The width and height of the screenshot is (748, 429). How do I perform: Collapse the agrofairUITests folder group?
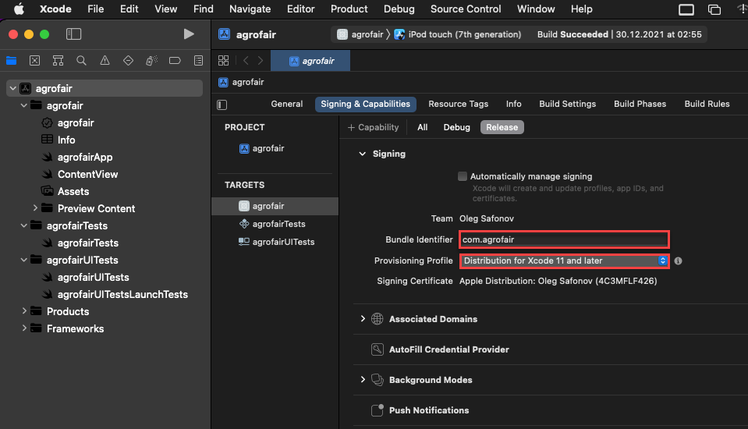pos(24,260)
